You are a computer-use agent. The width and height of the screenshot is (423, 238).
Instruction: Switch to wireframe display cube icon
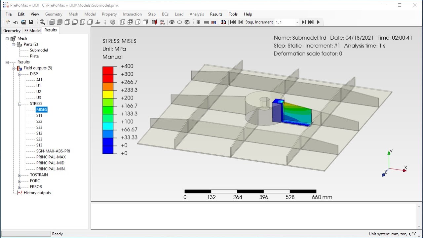(x=122, y=22)
